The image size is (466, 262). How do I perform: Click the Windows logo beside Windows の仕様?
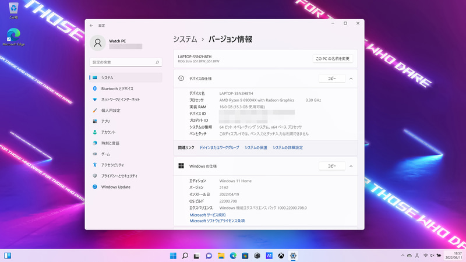click(x=181, y=166)
